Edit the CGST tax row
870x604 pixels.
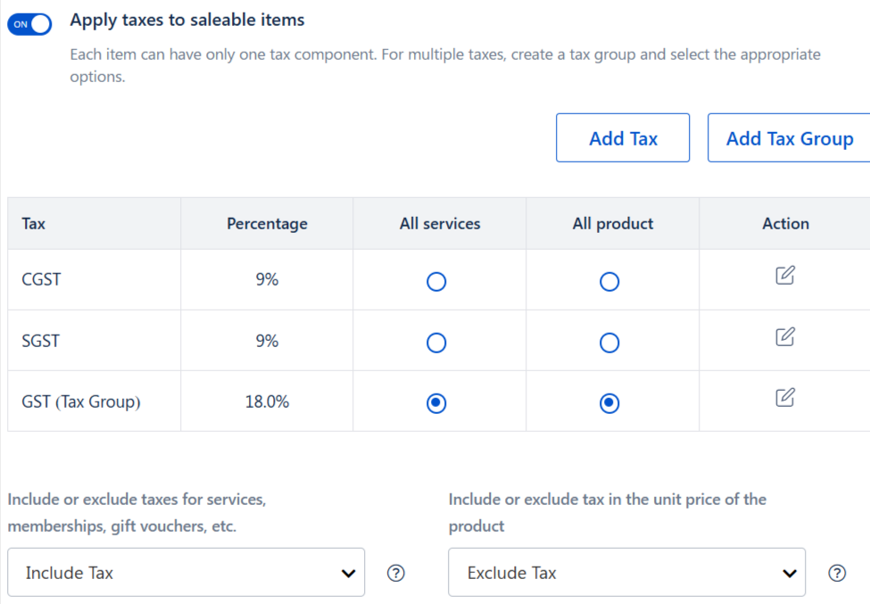785,275
